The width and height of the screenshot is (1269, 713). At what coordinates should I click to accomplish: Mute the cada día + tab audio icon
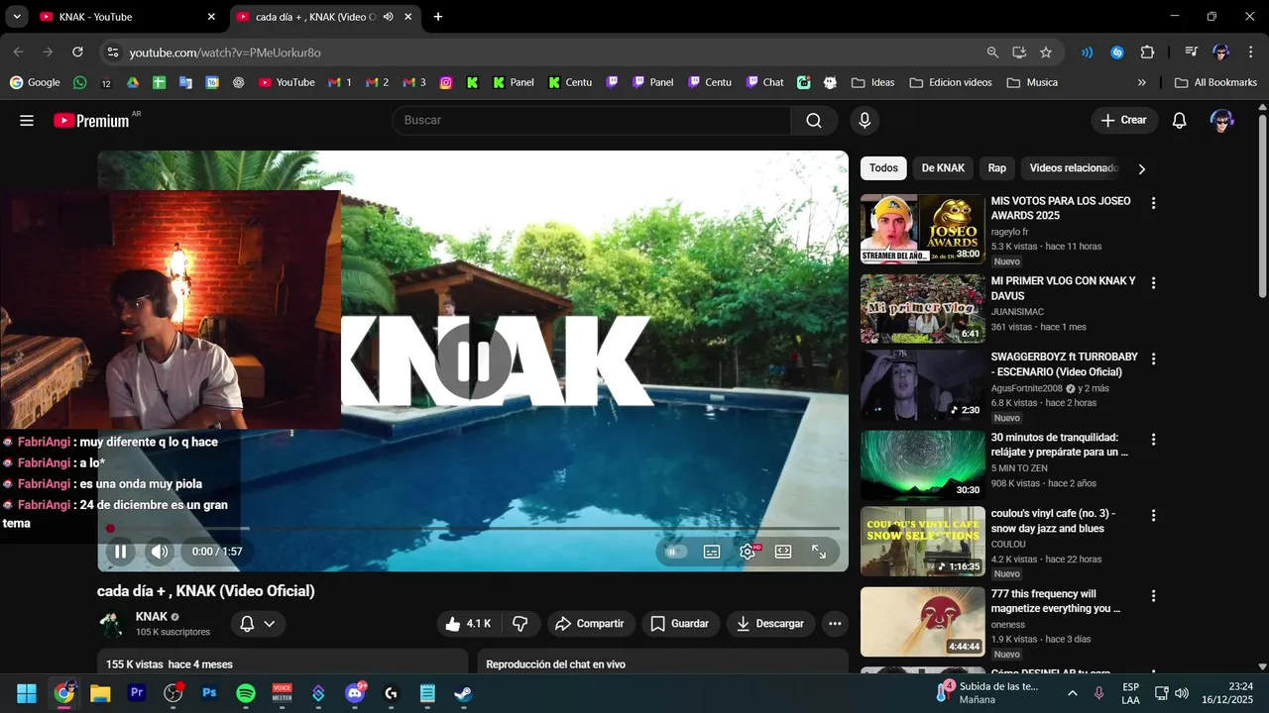pyautogui.click(x=388, y=17)
